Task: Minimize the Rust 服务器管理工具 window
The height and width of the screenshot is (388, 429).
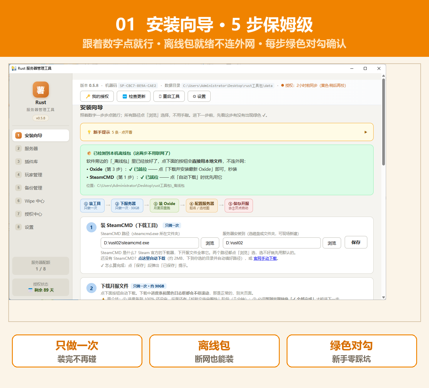Action: (352, 68)
